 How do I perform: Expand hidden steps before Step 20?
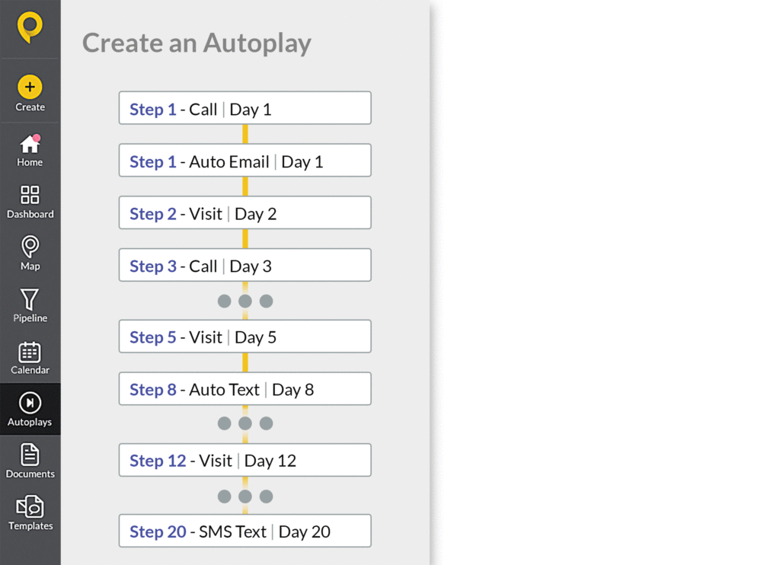pos(245,496)
